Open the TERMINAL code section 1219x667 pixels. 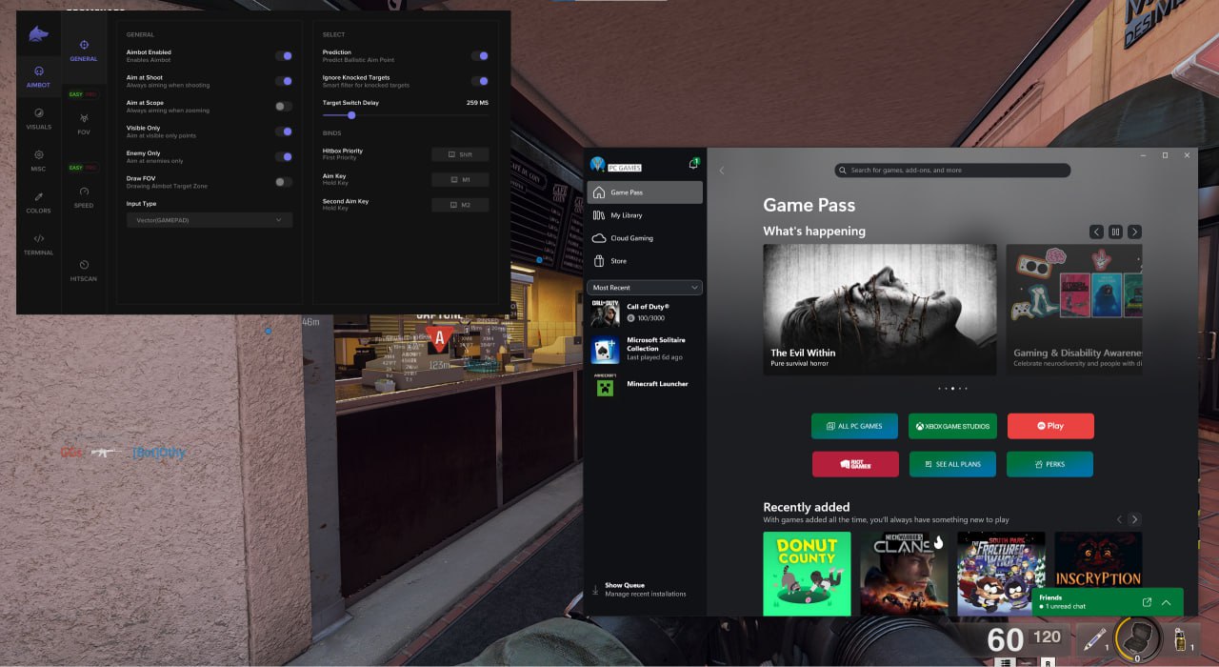(39, 244)
